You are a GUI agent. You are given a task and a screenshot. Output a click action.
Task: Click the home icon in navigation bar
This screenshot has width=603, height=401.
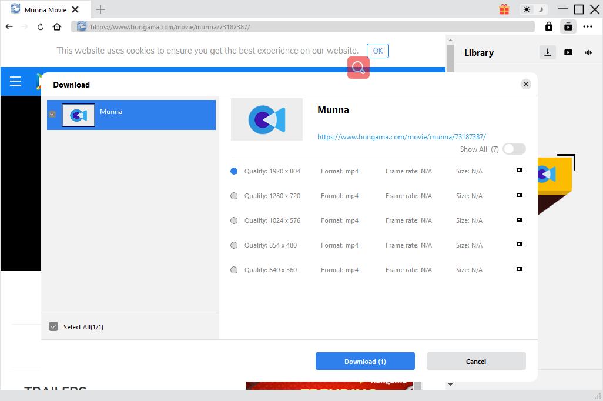[x=57, y=26]
